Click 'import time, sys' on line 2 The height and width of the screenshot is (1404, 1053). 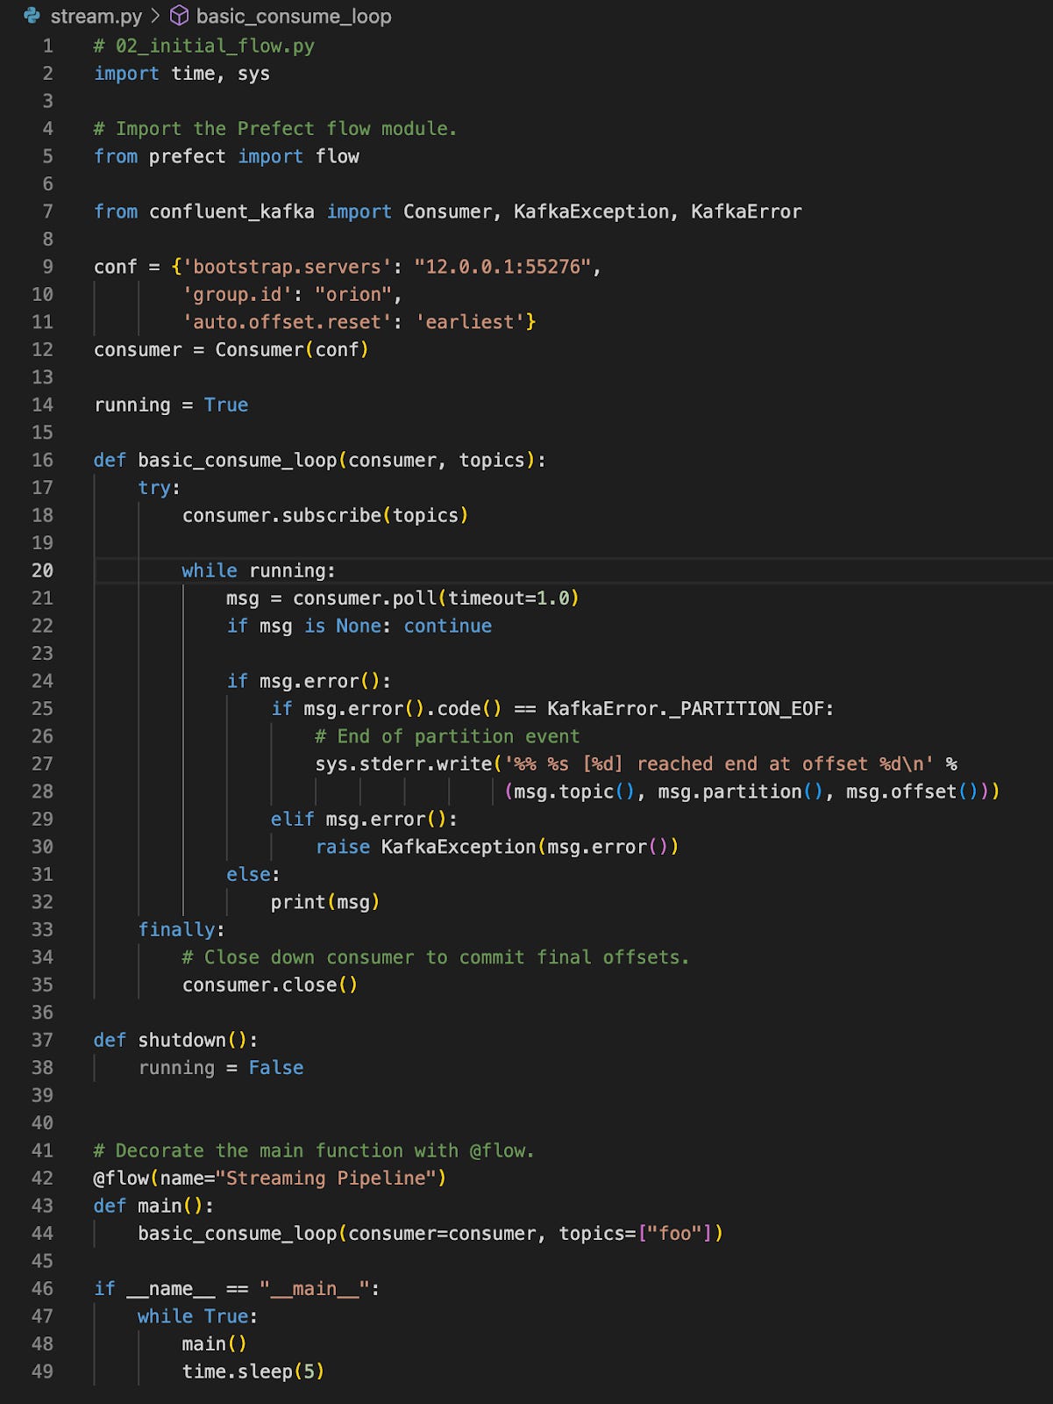click(x=181, y=74)
